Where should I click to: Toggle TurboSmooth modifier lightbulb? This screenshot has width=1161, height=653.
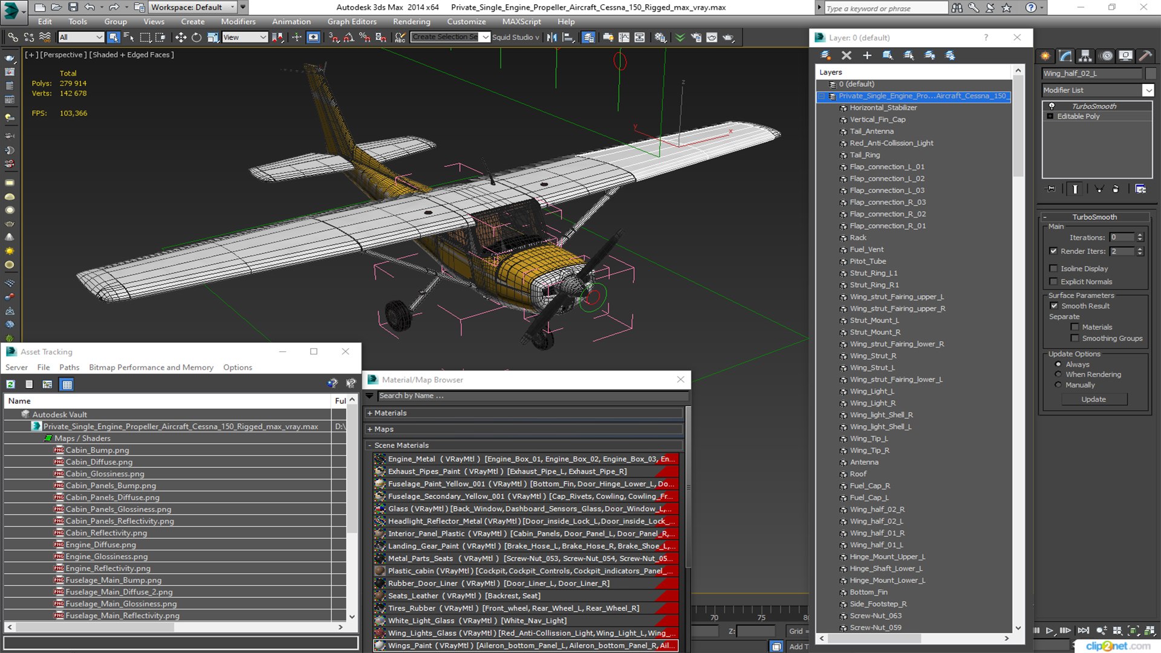[1052, 106]
